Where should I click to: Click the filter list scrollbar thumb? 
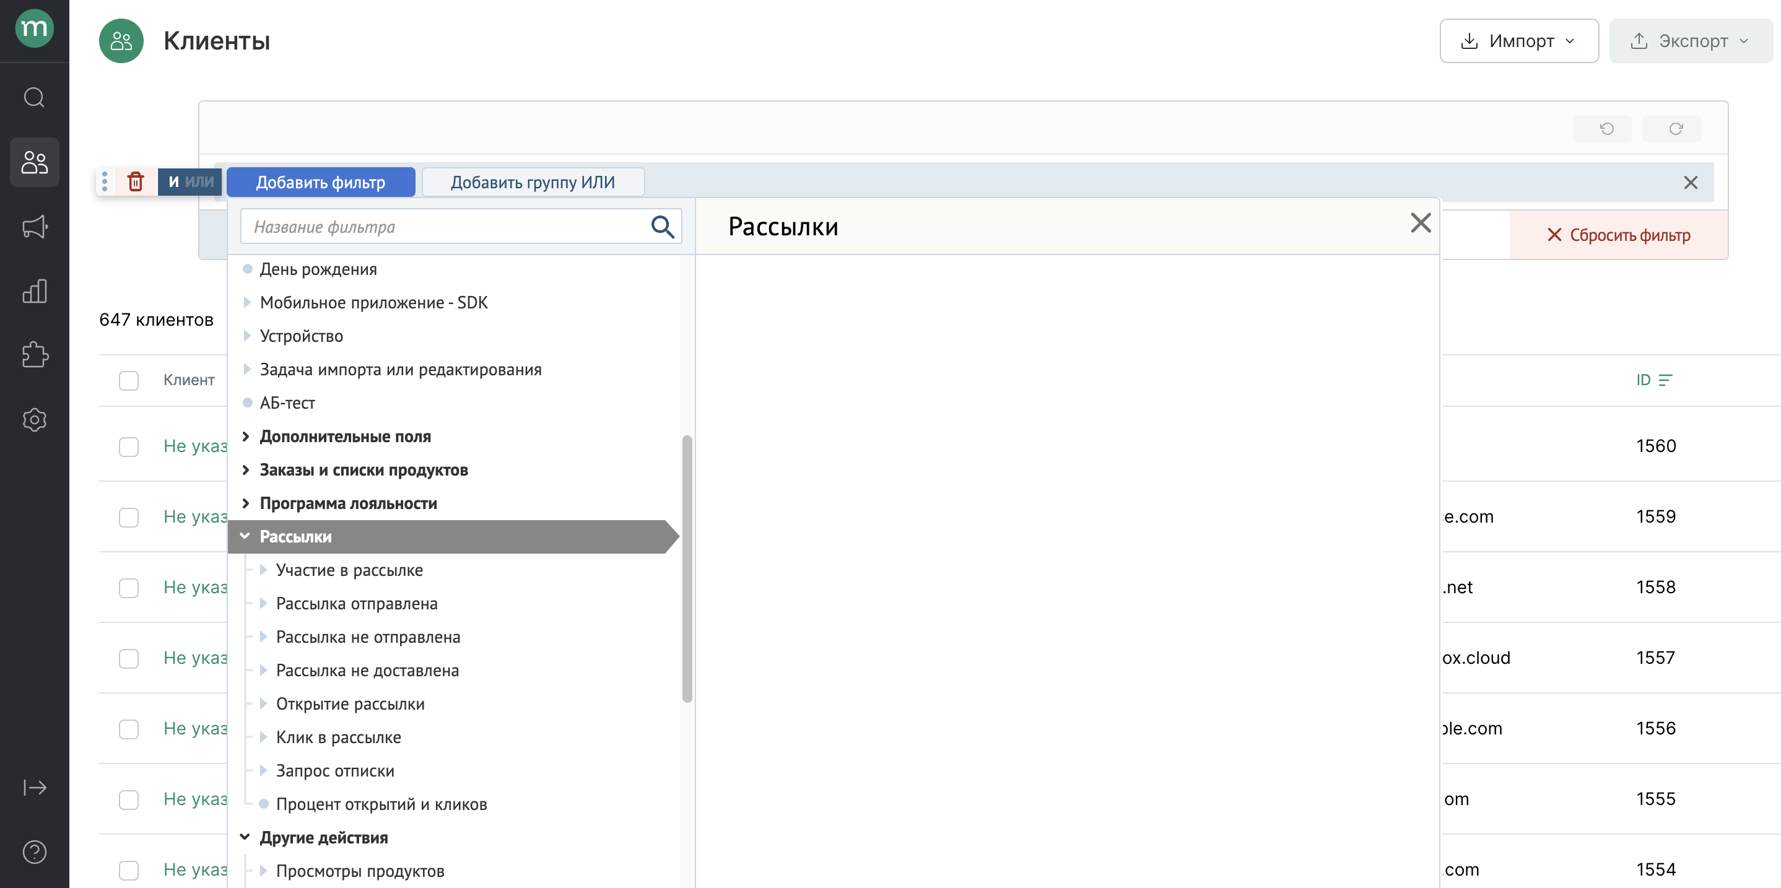tap(687, 568)
